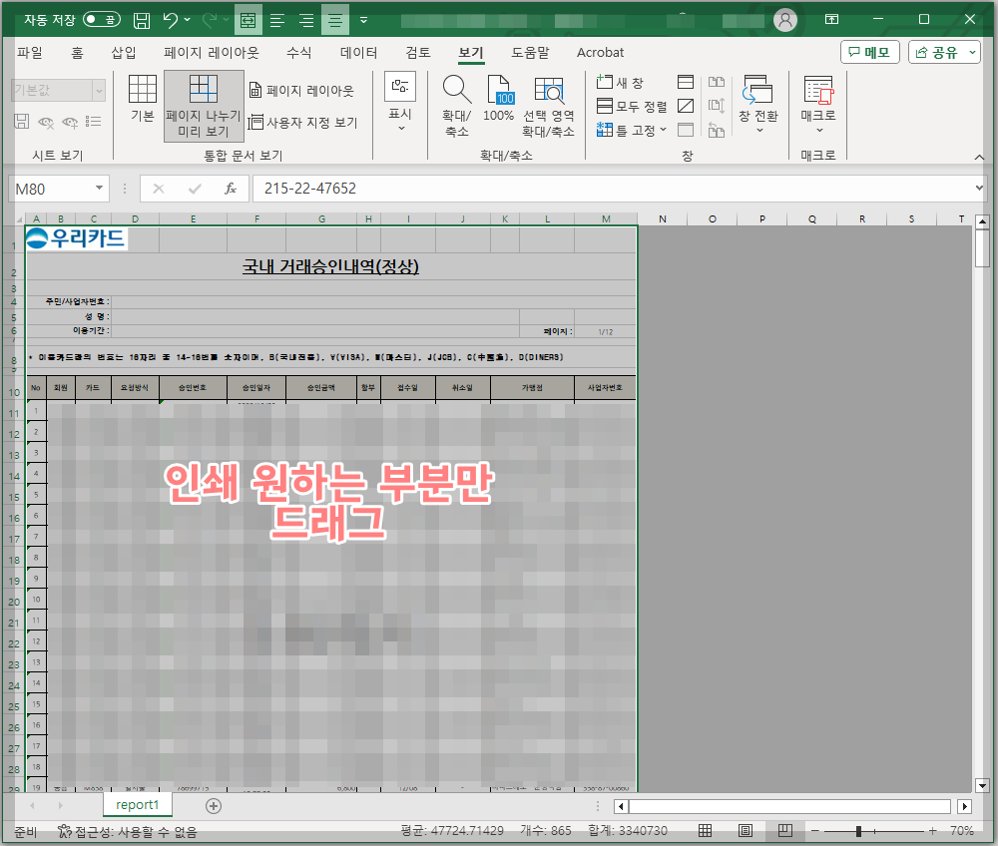Open a 새 창 (New Window)
Screen dimensions: 998x846
[626, 83]
